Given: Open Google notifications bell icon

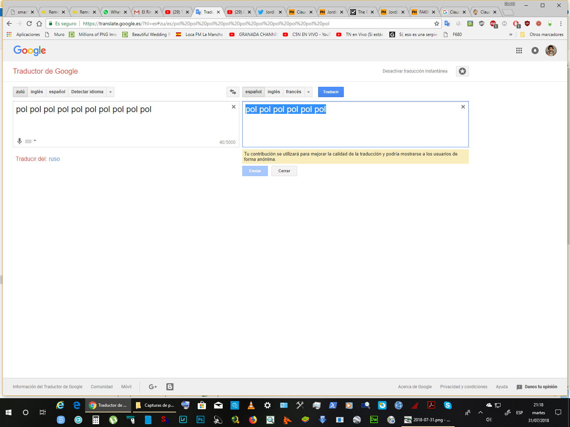Looking at the screenshot, I should pyautogui.click(x=535, y=51).
